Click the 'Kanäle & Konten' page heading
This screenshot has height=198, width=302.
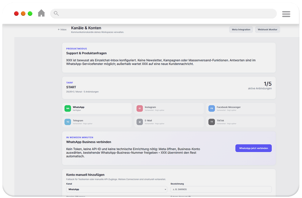pos(86,28)
